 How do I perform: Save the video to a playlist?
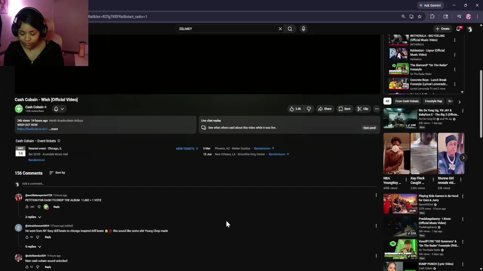point(345,109)
